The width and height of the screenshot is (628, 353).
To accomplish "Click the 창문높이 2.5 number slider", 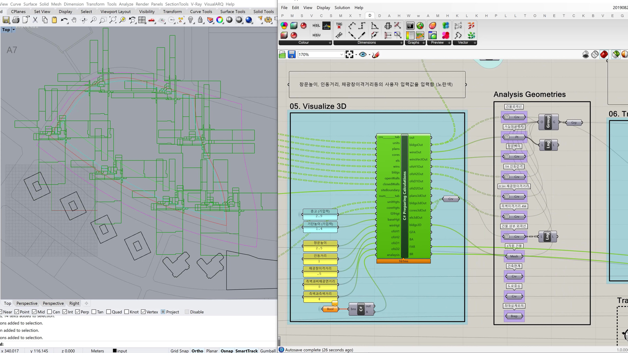I will (x=320, y=246).
